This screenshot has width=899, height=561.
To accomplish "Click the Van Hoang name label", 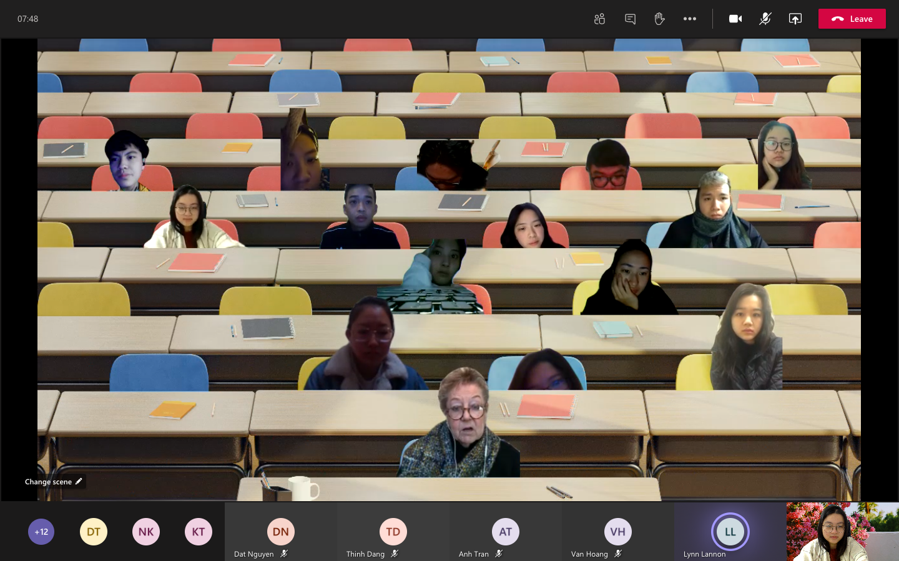I will click(x=589, y=554).
